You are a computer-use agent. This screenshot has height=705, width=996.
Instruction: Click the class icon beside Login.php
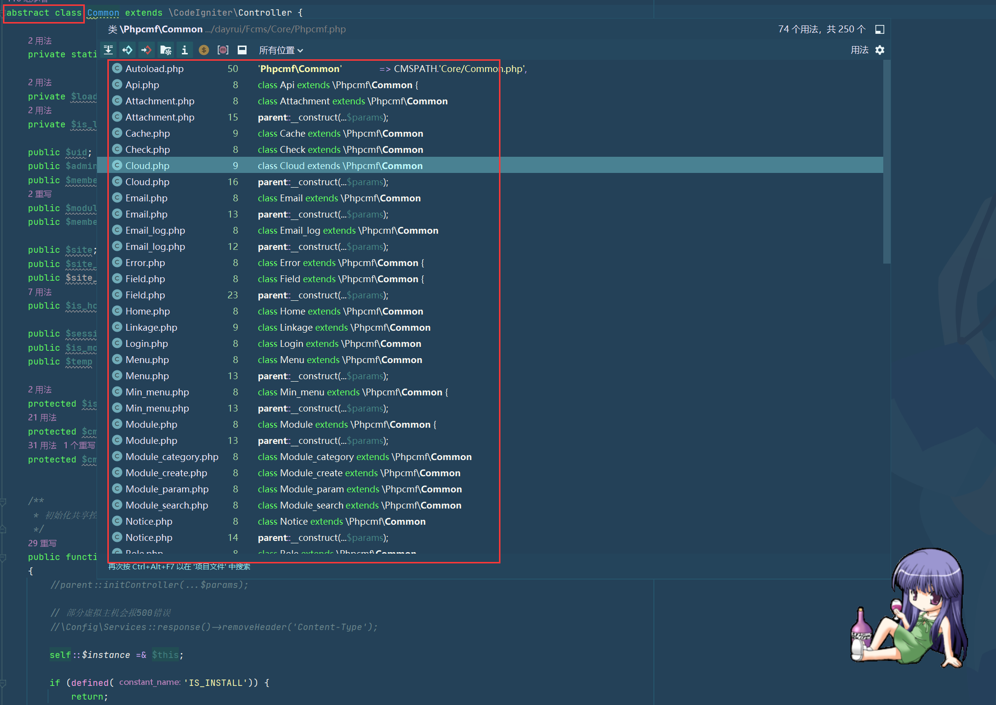[117, 343]
